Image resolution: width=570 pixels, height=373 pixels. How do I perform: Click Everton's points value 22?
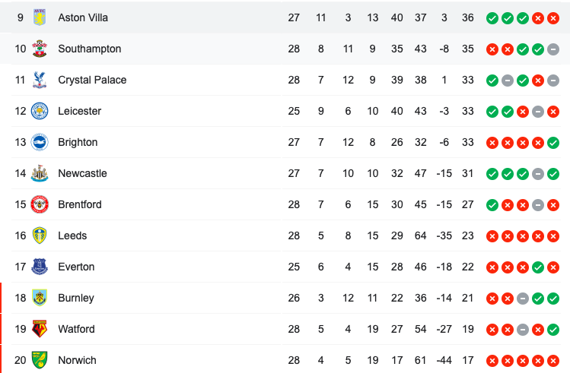467,267
